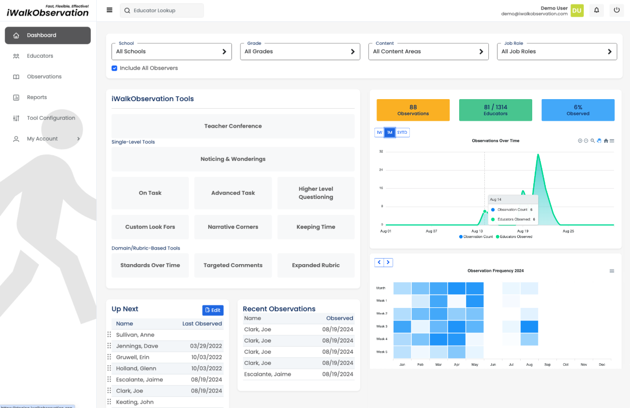Viewport: 630px width, 408px height.
Task: Select 1M time range tab
Action: pos(390,132)
